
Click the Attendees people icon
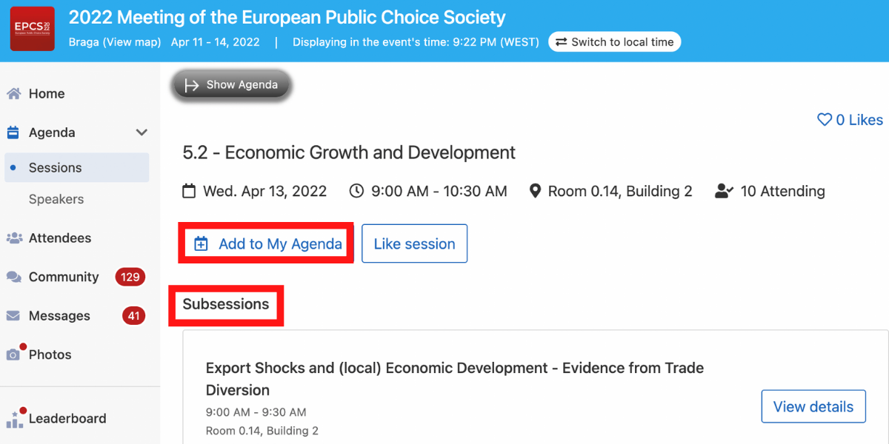[13, 238]
